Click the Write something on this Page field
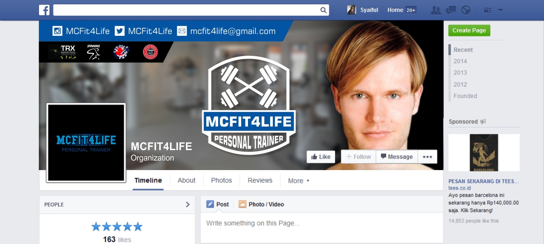Screen dimensions: 544x244 pos(322,223)
